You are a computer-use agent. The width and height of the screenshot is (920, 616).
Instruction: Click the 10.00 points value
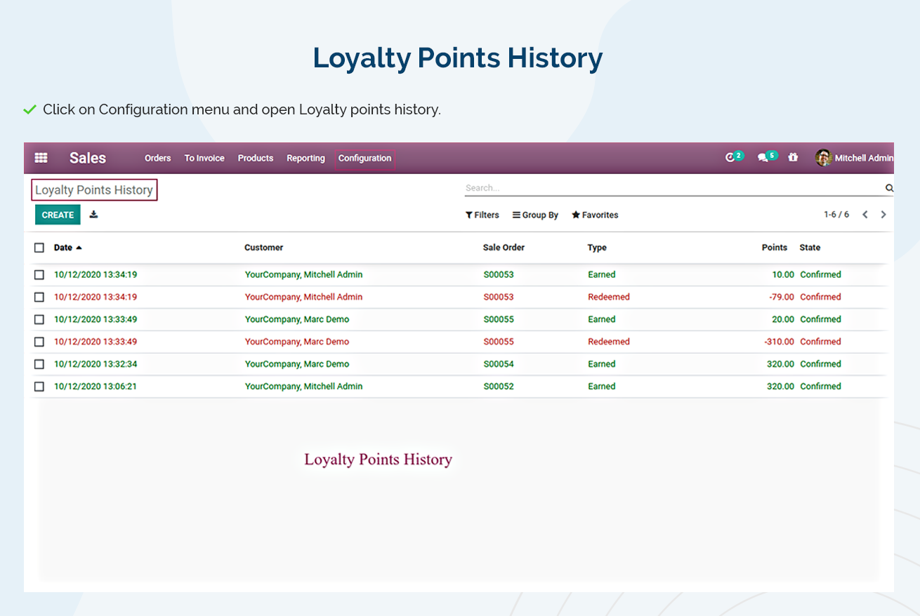pyautogui.click(x=783, y=275)
